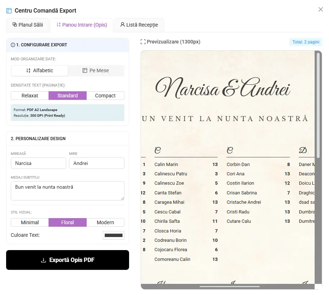Open the Culoare Text color swatch

coord(114,235)
